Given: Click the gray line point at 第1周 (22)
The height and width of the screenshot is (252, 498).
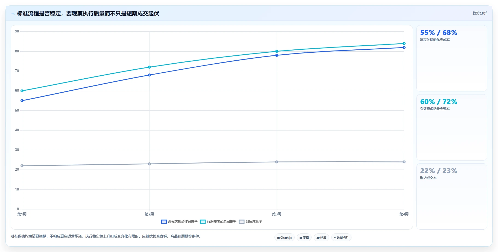Looking at the screenshot, I should (22, 166).
